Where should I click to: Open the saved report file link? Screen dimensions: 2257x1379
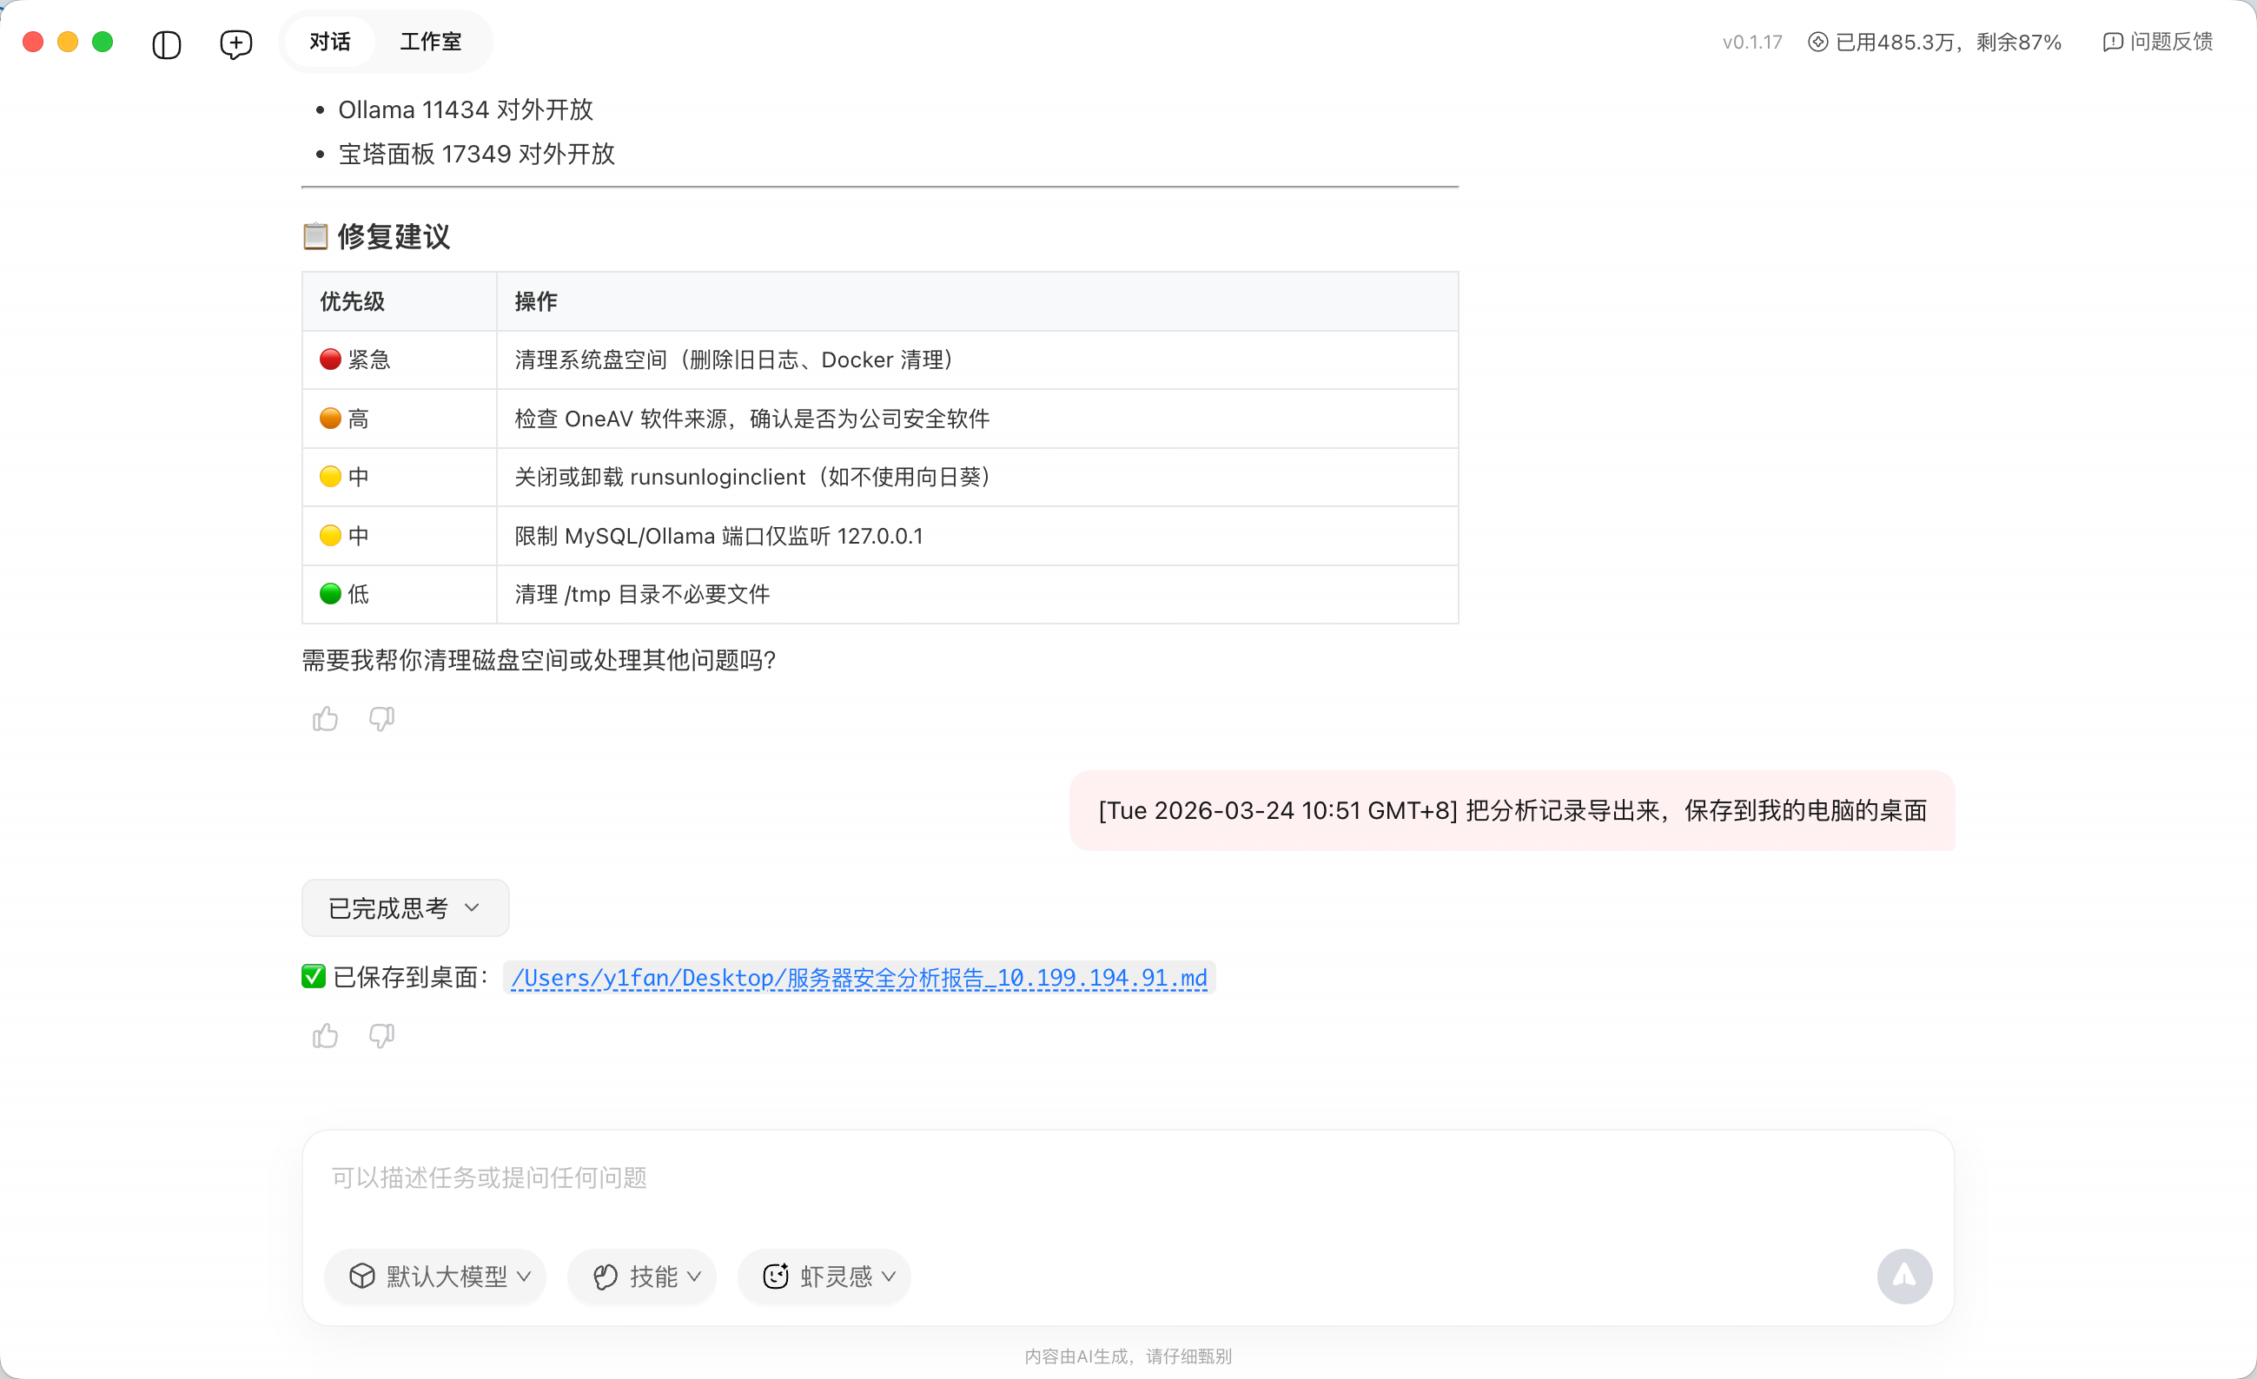click(858, 978)
